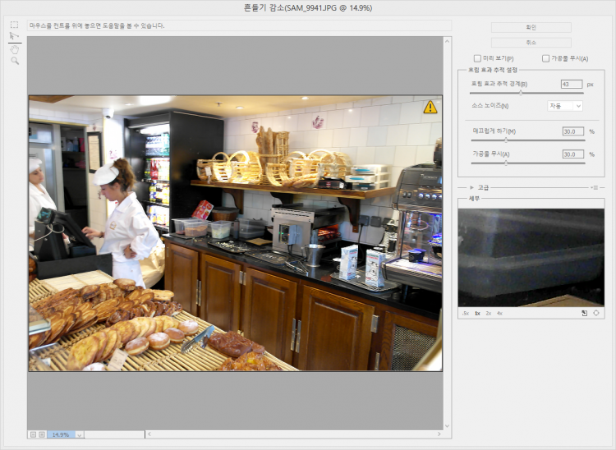This screenshot has width=616, height=450.
Task: Toggle the 가공물 무시 checkbox at top
Action: pos(545,58)
